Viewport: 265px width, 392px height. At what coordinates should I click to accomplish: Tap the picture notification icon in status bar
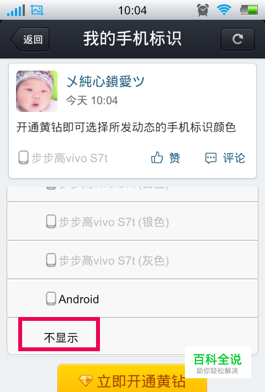[x=37, y=10]
